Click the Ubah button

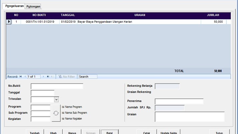tap(53, 132)
